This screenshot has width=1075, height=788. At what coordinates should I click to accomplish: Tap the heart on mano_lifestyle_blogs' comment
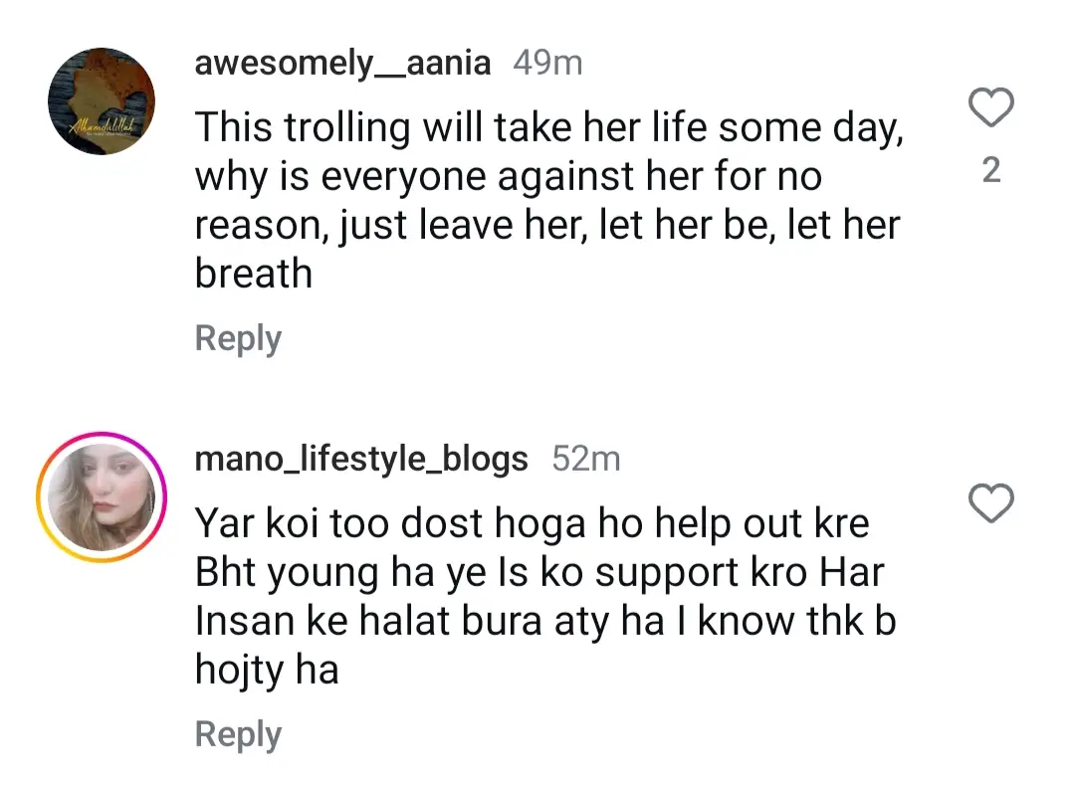(990, 504)
